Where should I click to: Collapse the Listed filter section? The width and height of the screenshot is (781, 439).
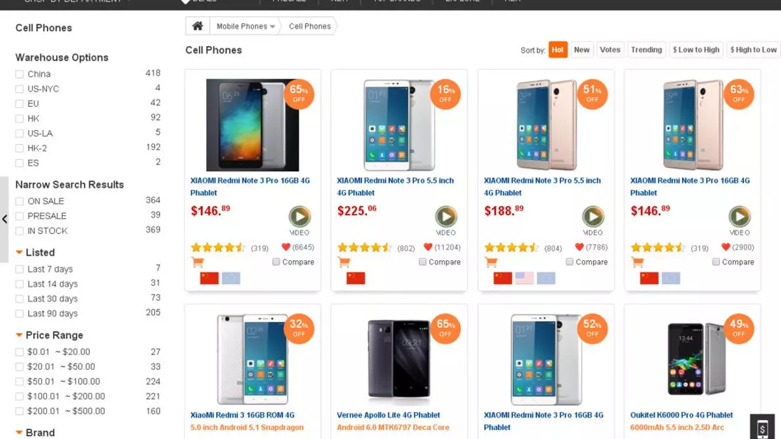(x=20, y=252)
